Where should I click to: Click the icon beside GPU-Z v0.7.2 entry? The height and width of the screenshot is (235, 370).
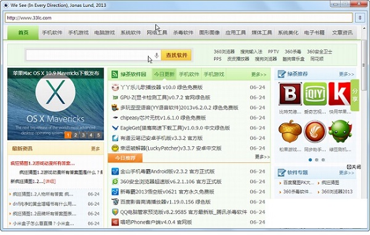coord(115,97)
